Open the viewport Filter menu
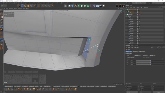The image size is (165, 93). (24, 9)
